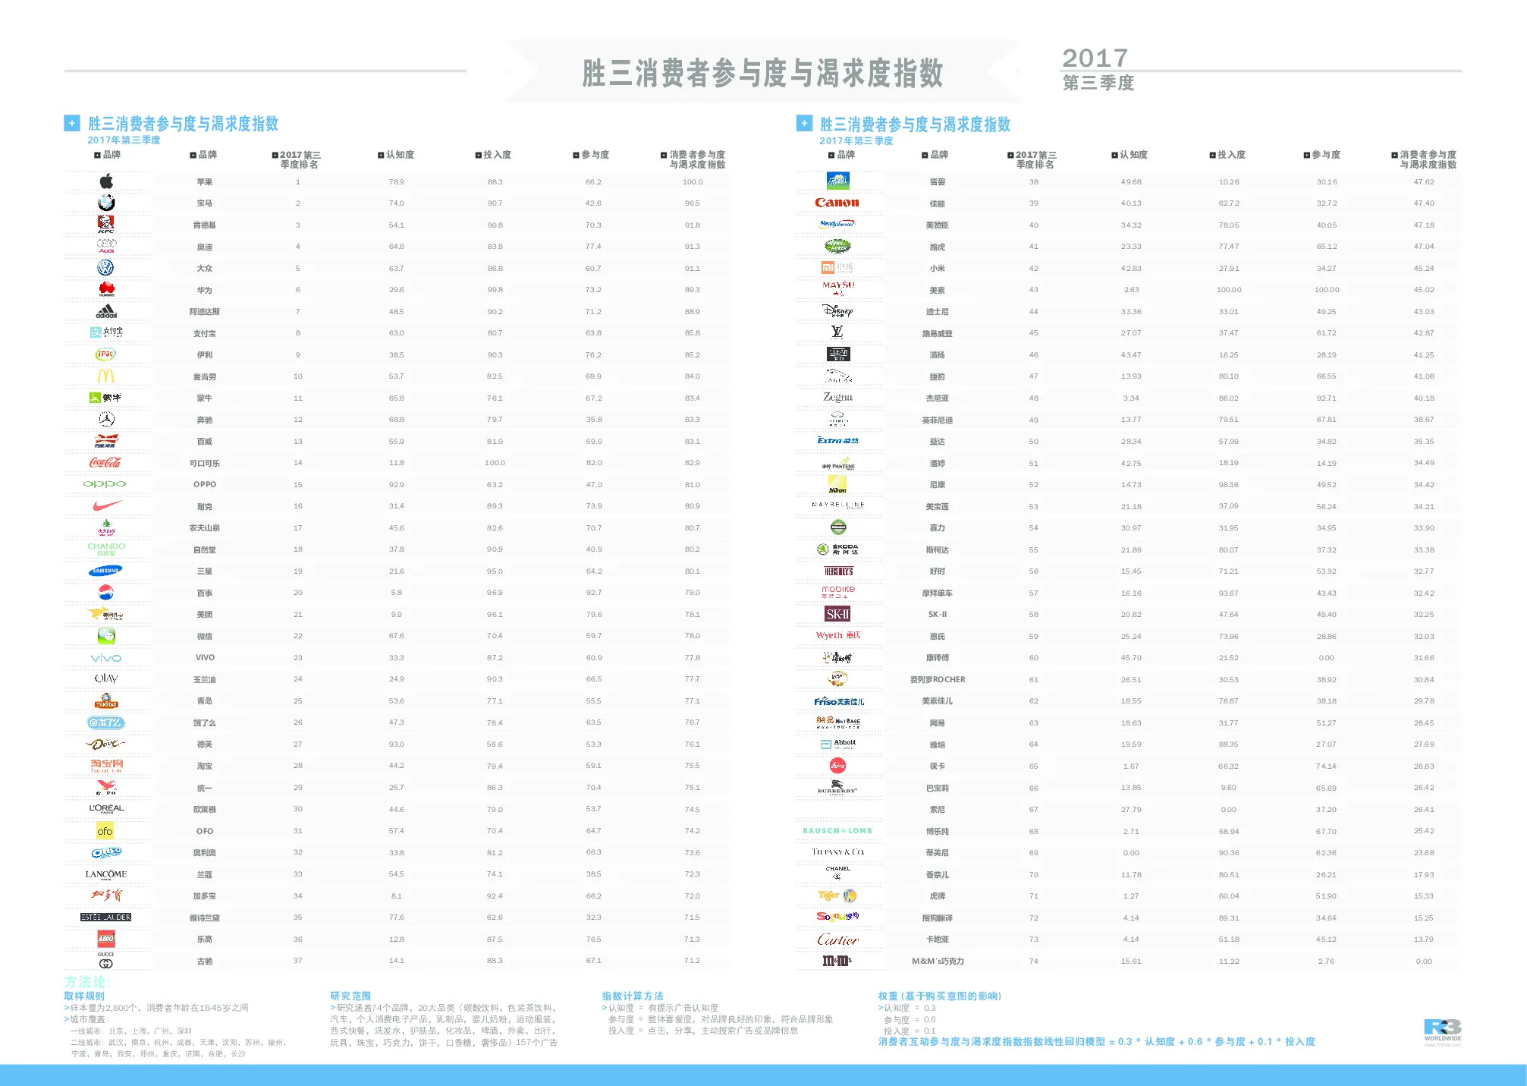Click the Mercedes-Benz star logo
This screenshot has width=1527, height=1086.
(106, 420)
